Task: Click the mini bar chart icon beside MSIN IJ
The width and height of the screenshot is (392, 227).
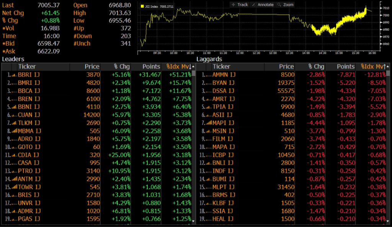Action: [209, 131]
